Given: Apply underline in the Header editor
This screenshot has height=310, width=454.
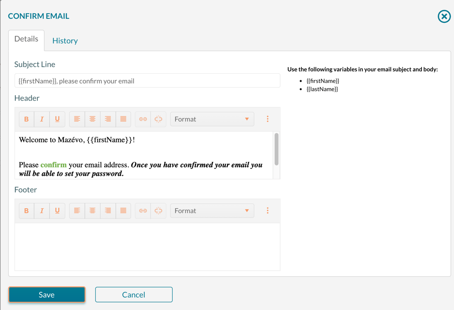Looking at the screenshot, I should point(57,119).
